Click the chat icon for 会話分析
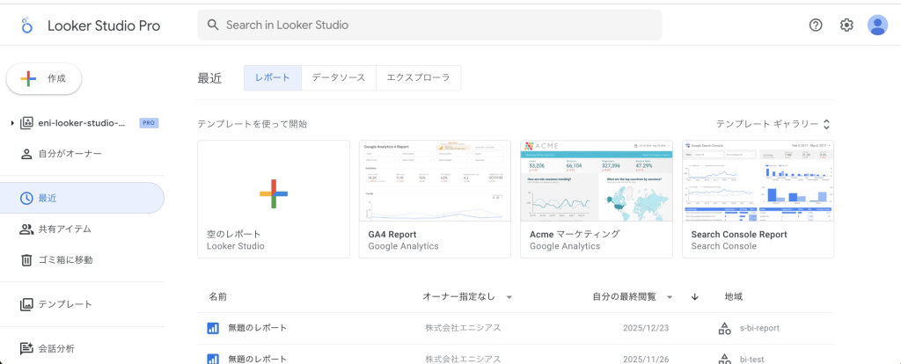This screenshot has width=901, height=364. pyautogui.click(x=26, y=348)
